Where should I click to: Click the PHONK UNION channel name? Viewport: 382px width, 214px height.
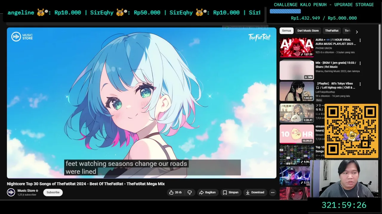click(324, 48)
